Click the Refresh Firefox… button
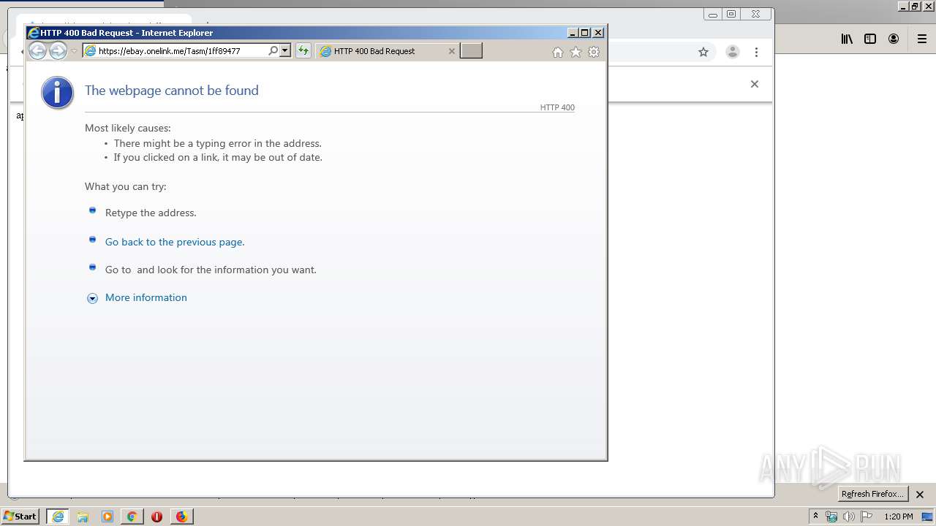This screenshot has width=936, height=526. click(x=872, y=494)
